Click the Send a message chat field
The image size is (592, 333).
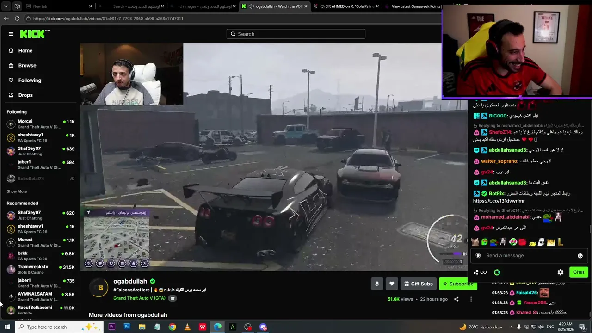coord(529,256)
